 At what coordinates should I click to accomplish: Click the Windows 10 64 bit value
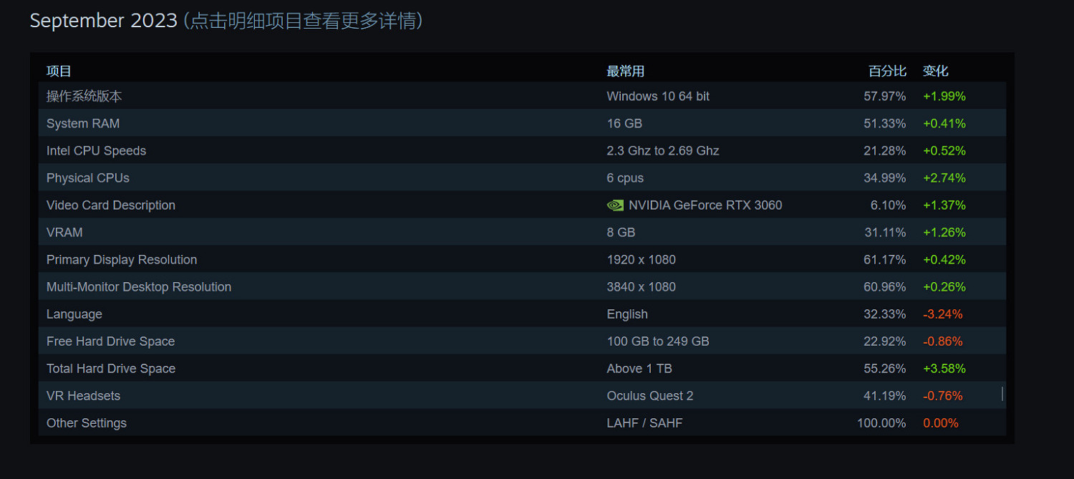pos(657,96)
